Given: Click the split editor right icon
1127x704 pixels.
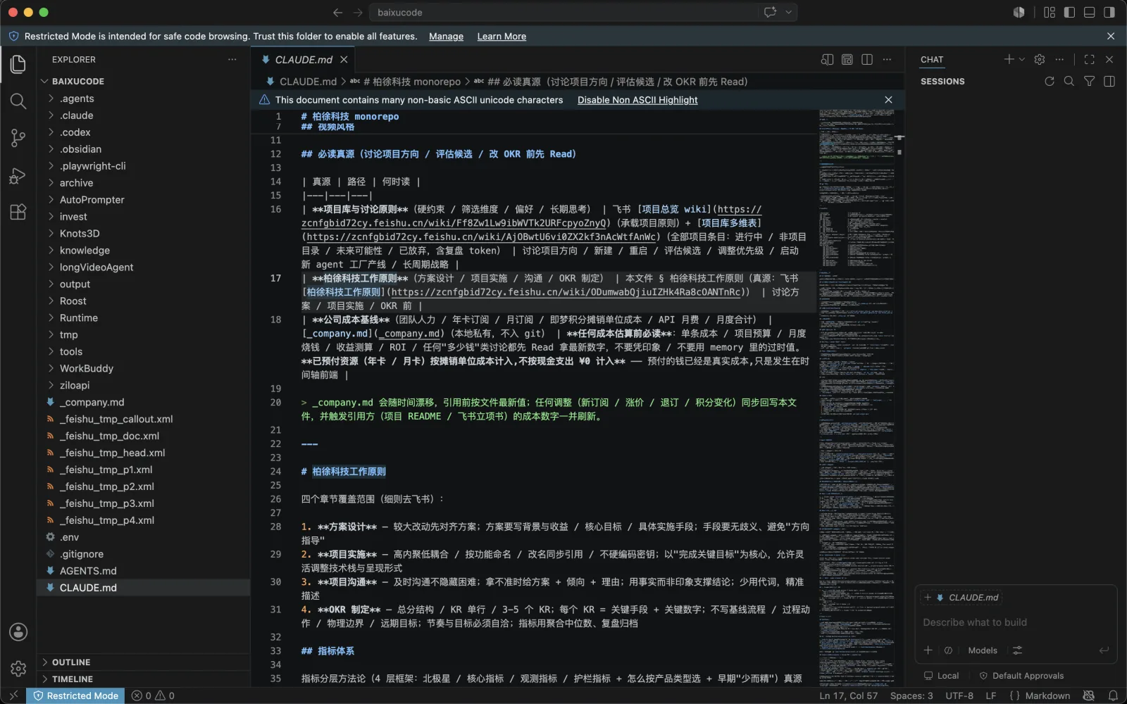Looking at the screenshot, I should coord(867,60).
